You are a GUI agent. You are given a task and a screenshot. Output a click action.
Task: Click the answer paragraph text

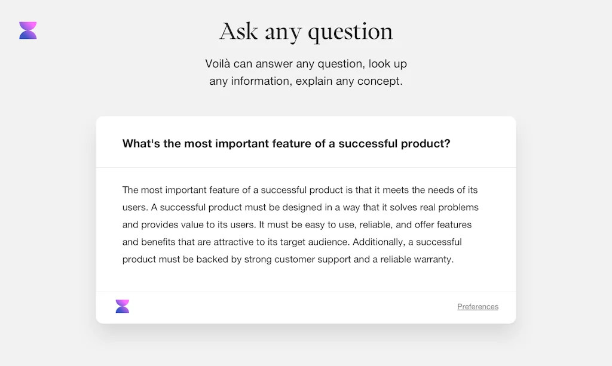[x=299, y=224]
